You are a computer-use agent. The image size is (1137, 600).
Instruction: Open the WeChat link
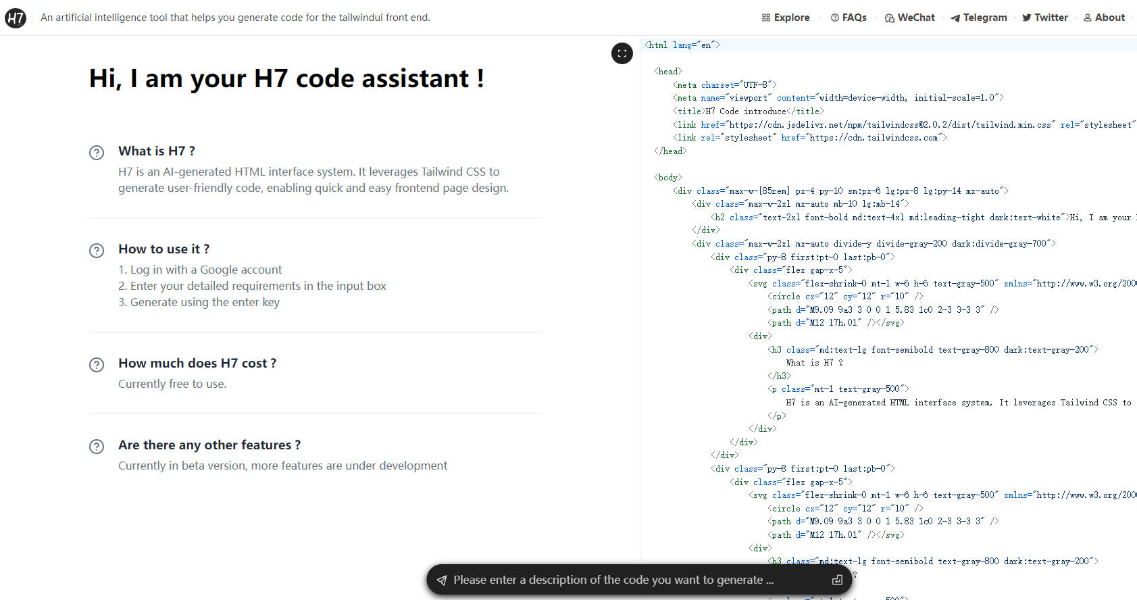point(910,18)
